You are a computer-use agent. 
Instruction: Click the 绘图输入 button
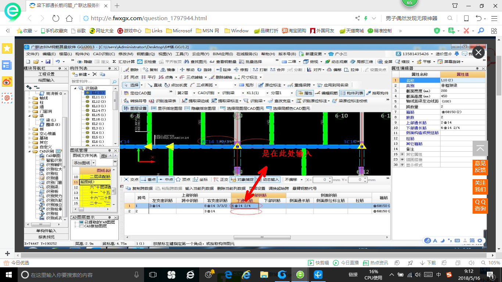[x=46, y=80]
